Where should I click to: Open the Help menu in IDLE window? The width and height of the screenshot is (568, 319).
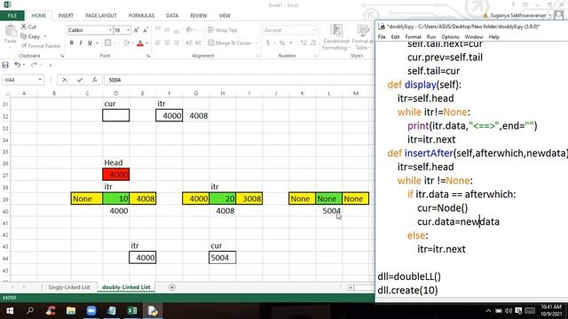tap(493, 37)
